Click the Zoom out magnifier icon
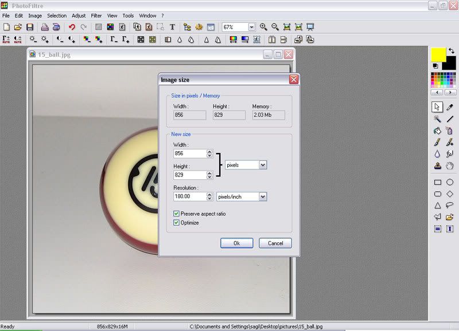Image resolution: width=459 pixels, height=331 pixels. [275, 27]
